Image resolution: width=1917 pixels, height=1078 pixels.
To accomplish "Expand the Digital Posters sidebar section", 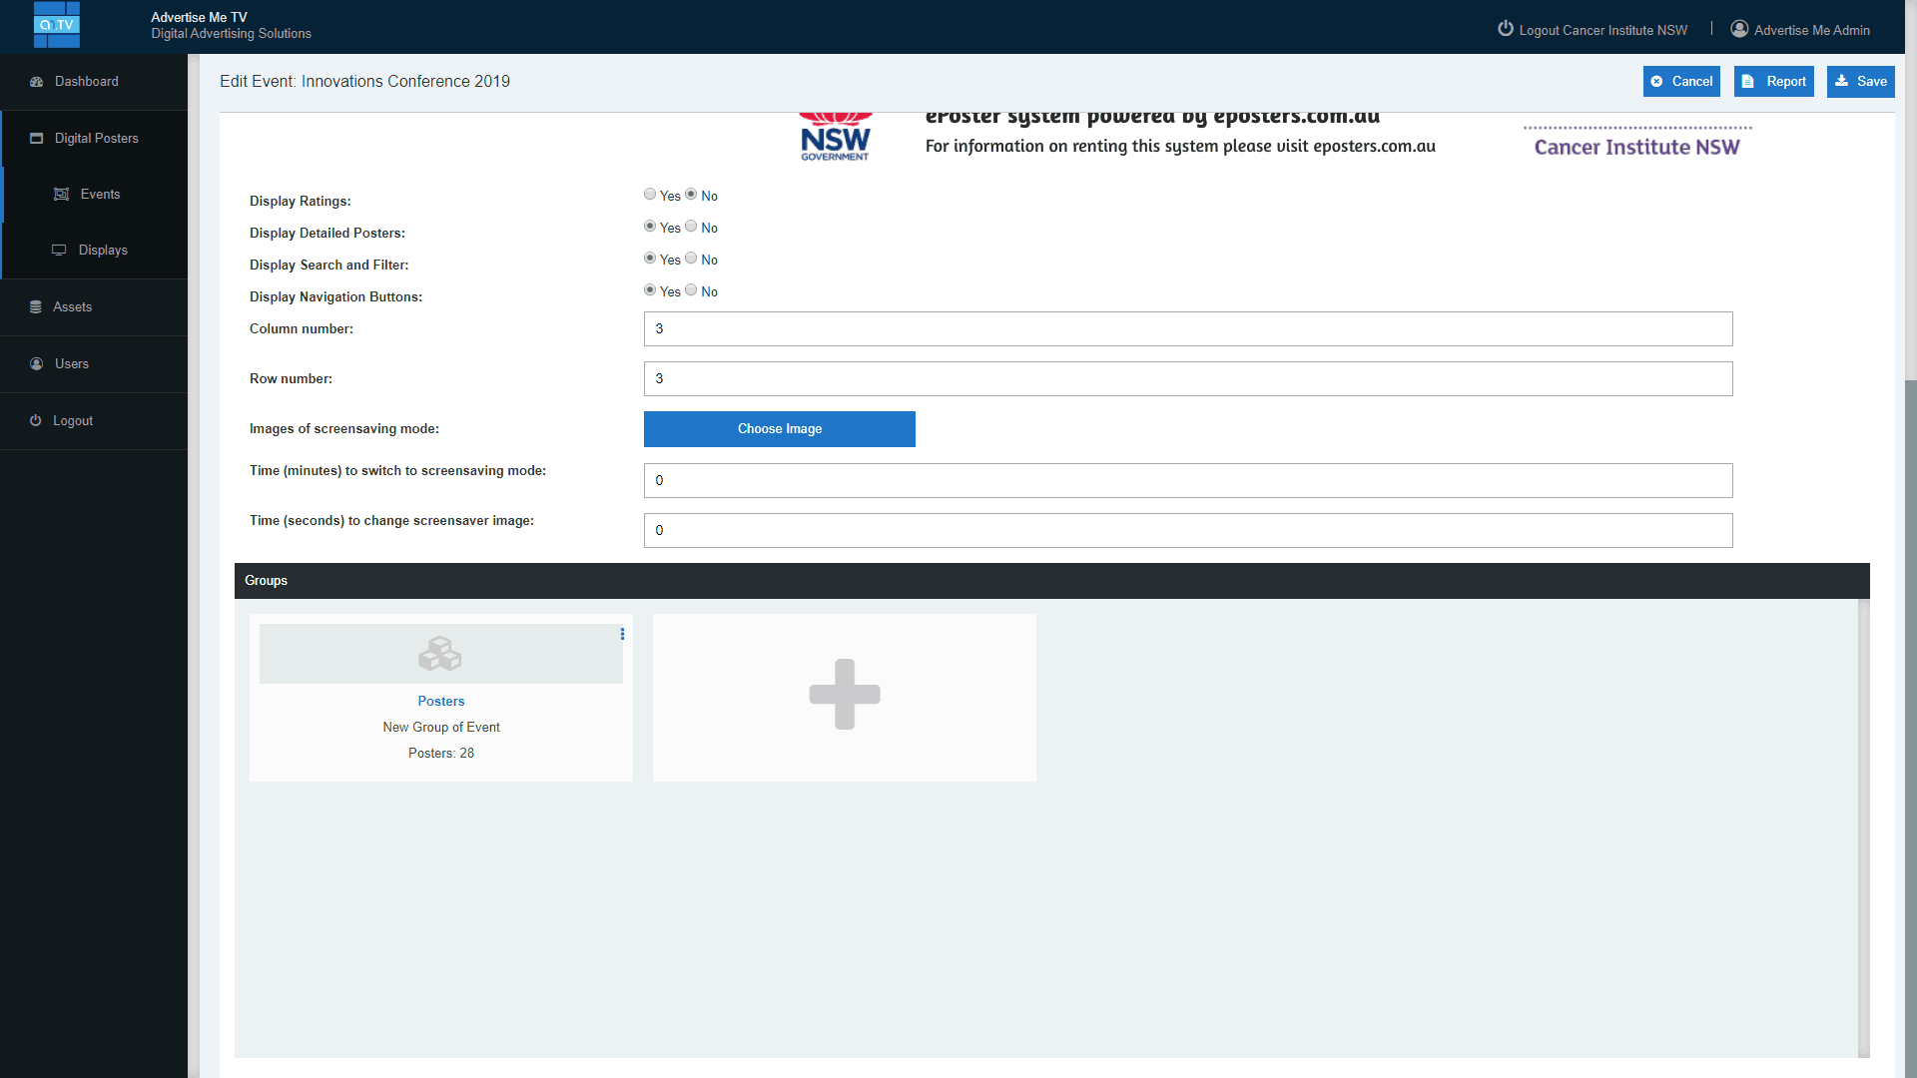I will click(x=96, y=139).
